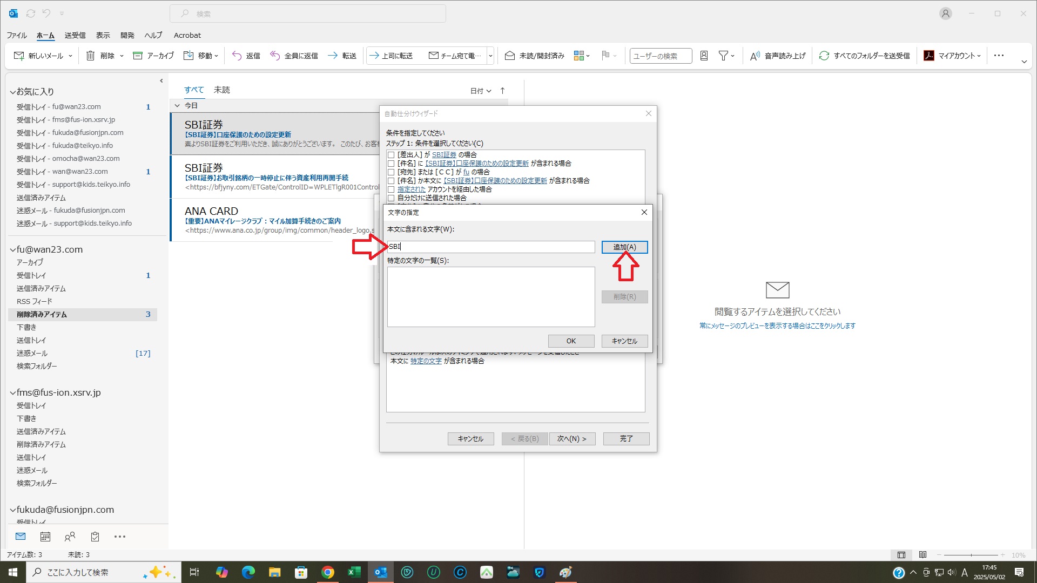Viewport: 1037px width, 583px height.
Task: Click the more navigation options dots
Action: click(x=120, y=537)
